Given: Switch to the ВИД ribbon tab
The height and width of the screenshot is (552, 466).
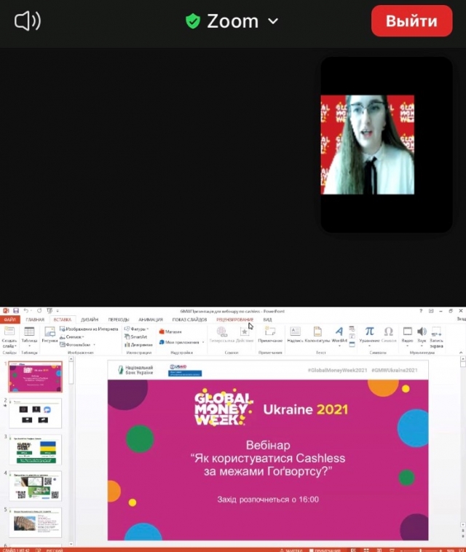Looking at the screenshot, I should [267, 320].
